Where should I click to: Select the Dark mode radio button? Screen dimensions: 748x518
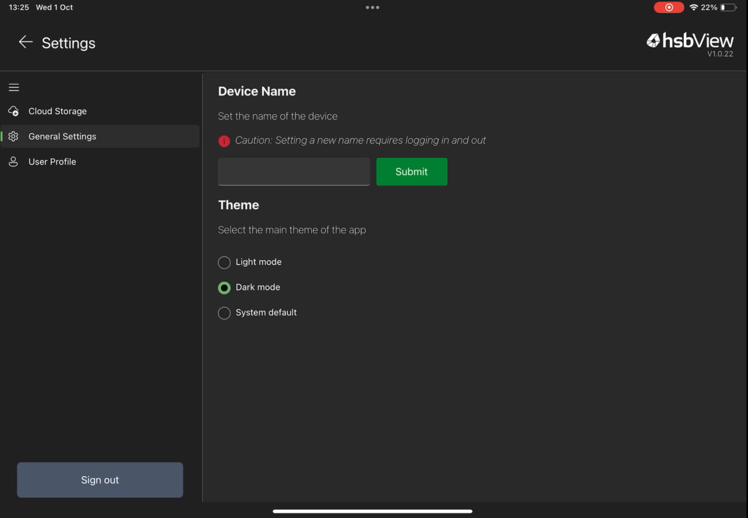coord(224,288)
